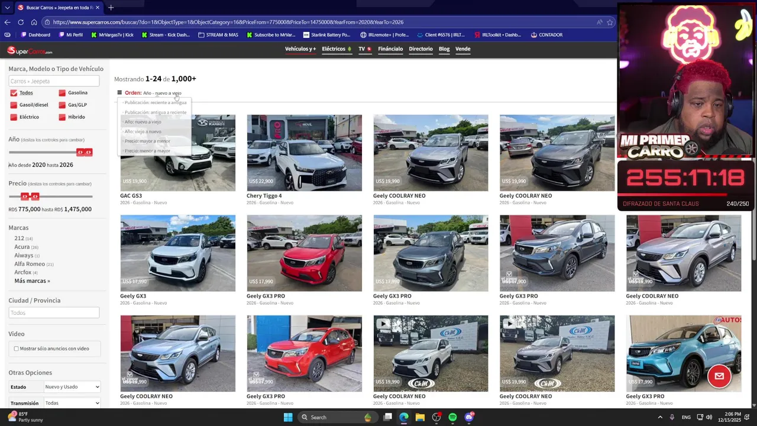Open the Dashboard bookmark
The image size is (757, 426).
tap(35, 35)
